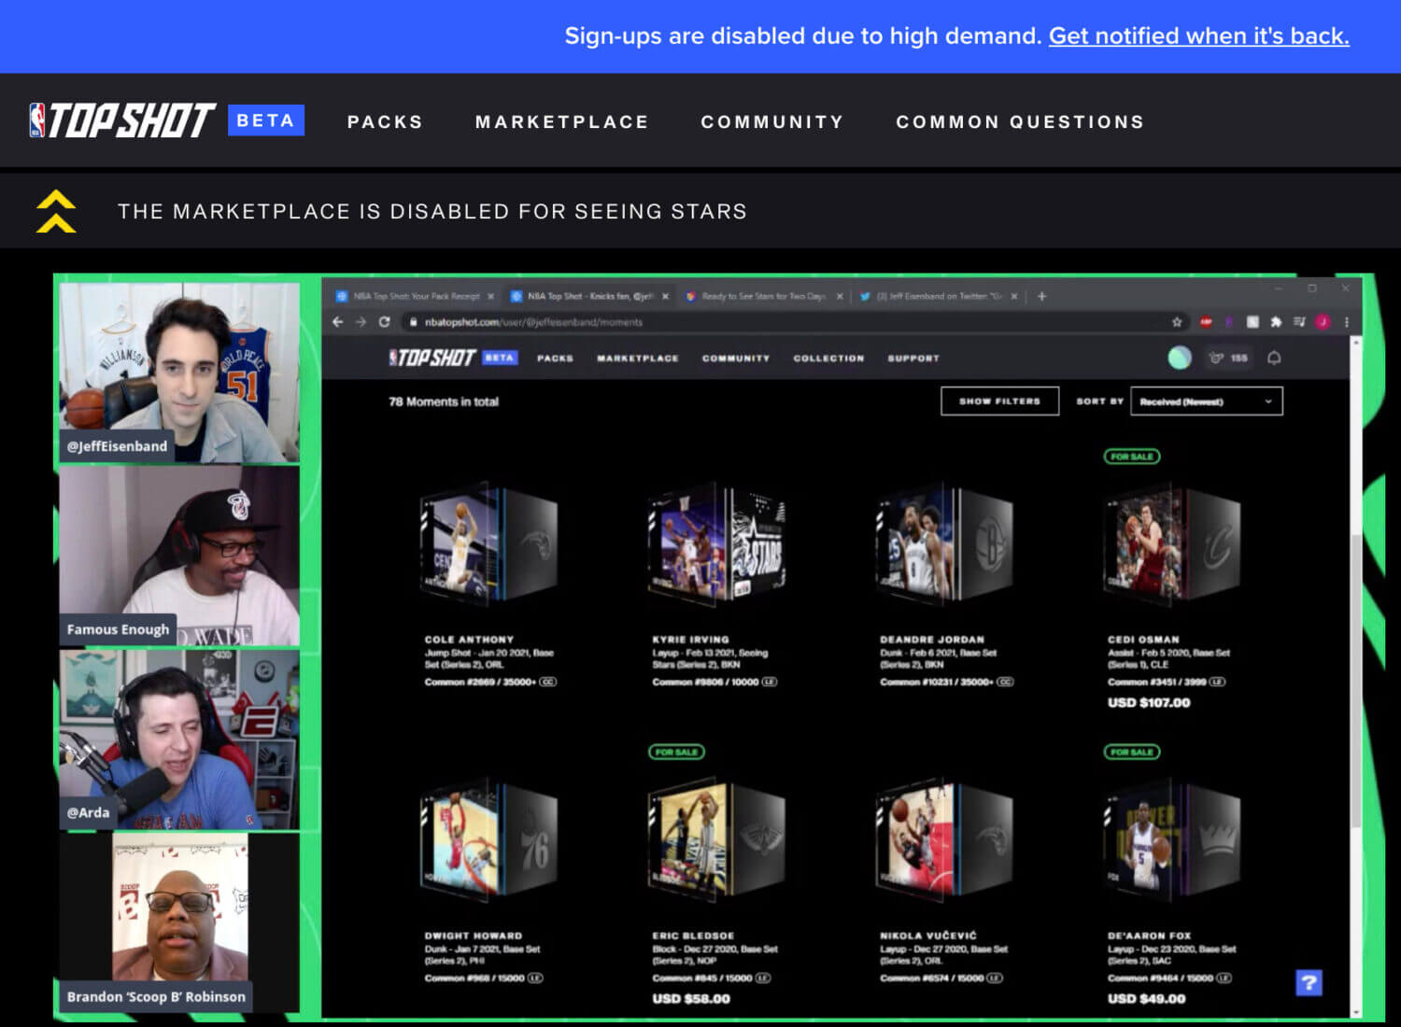Click the pink J profile avatar in Chrome
The height and width of the screenshot is (1027, 1401).
pos(1323,322)
